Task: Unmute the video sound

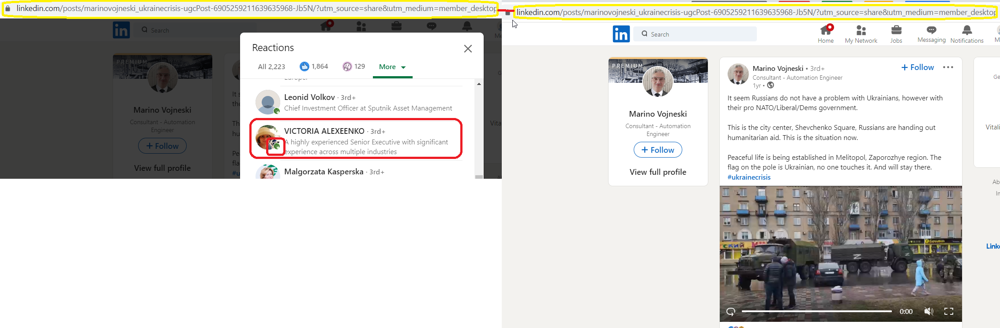Action: point(929,312)
